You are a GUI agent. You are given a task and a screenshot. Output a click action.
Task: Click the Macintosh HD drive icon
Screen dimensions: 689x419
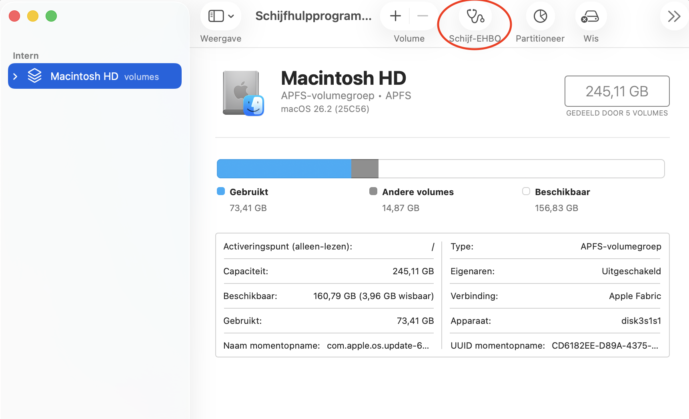pos(242,93)
